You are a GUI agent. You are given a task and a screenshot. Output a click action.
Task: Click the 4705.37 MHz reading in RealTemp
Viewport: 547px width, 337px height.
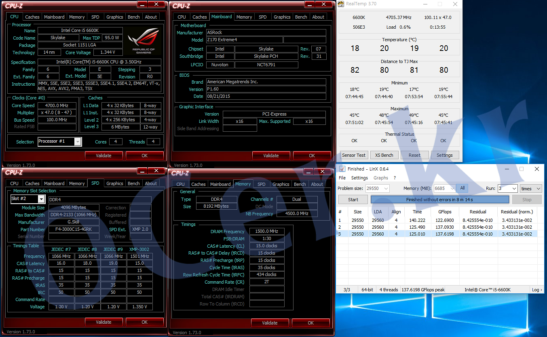399,18
